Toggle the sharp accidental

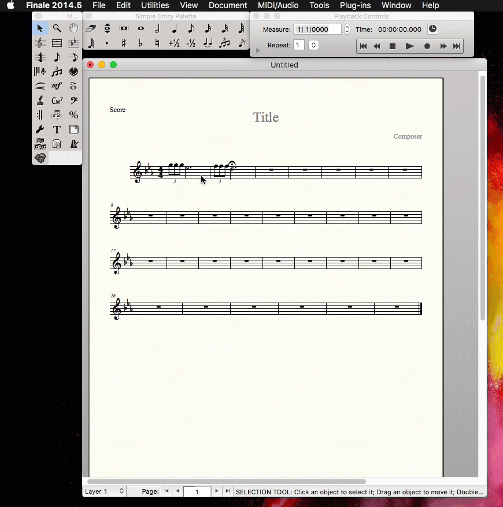(x=124, y=43)
